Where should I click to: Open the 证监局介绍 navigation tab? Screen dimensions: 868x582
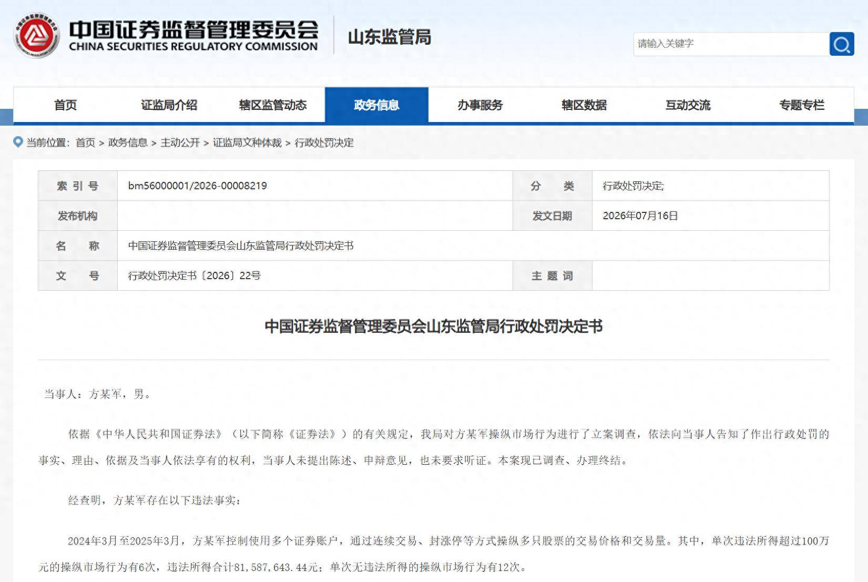point(169,105)
